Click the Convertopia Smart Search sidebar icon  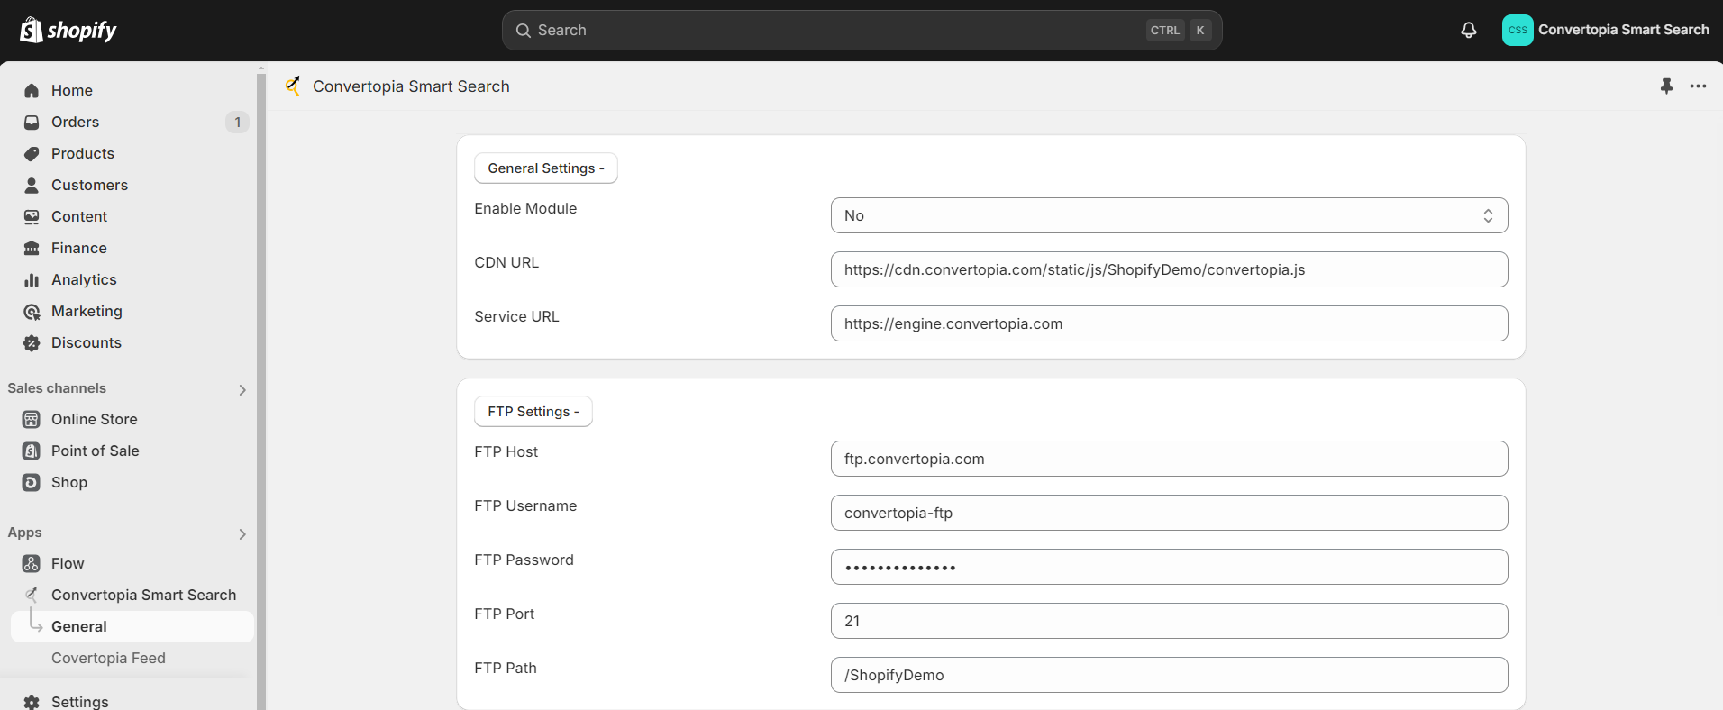coord(32,595)
